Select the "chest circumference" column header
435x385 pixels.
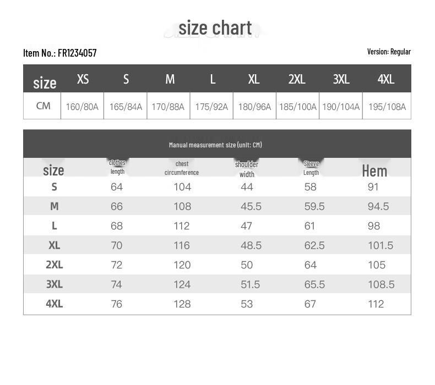tap(182, 168)
